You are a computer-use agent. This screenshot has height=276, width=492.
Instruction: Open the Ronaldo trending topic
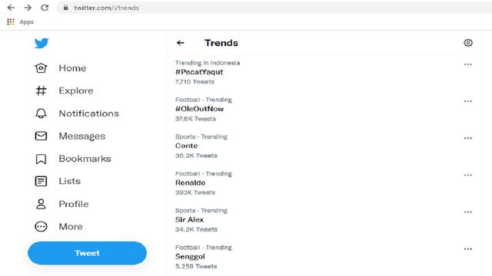coord(190,182)
